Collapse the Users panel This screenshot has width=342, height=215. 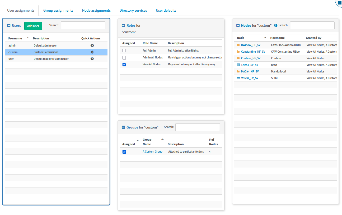tap(9, 25)
